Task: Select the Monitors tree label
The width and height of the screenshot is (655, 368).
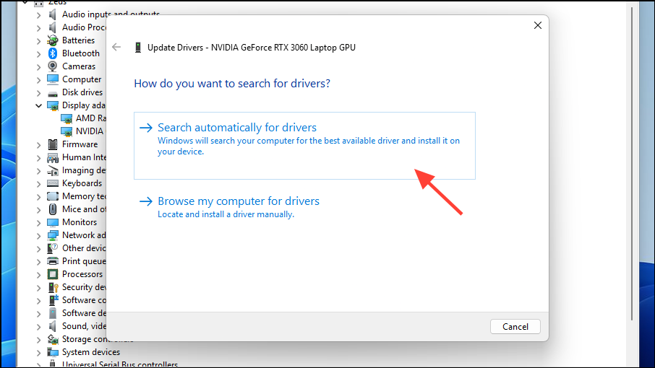Action: (80, 222)
